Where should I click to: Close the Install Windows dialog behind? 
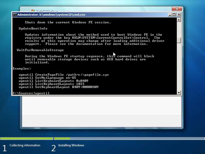point(177,9)
